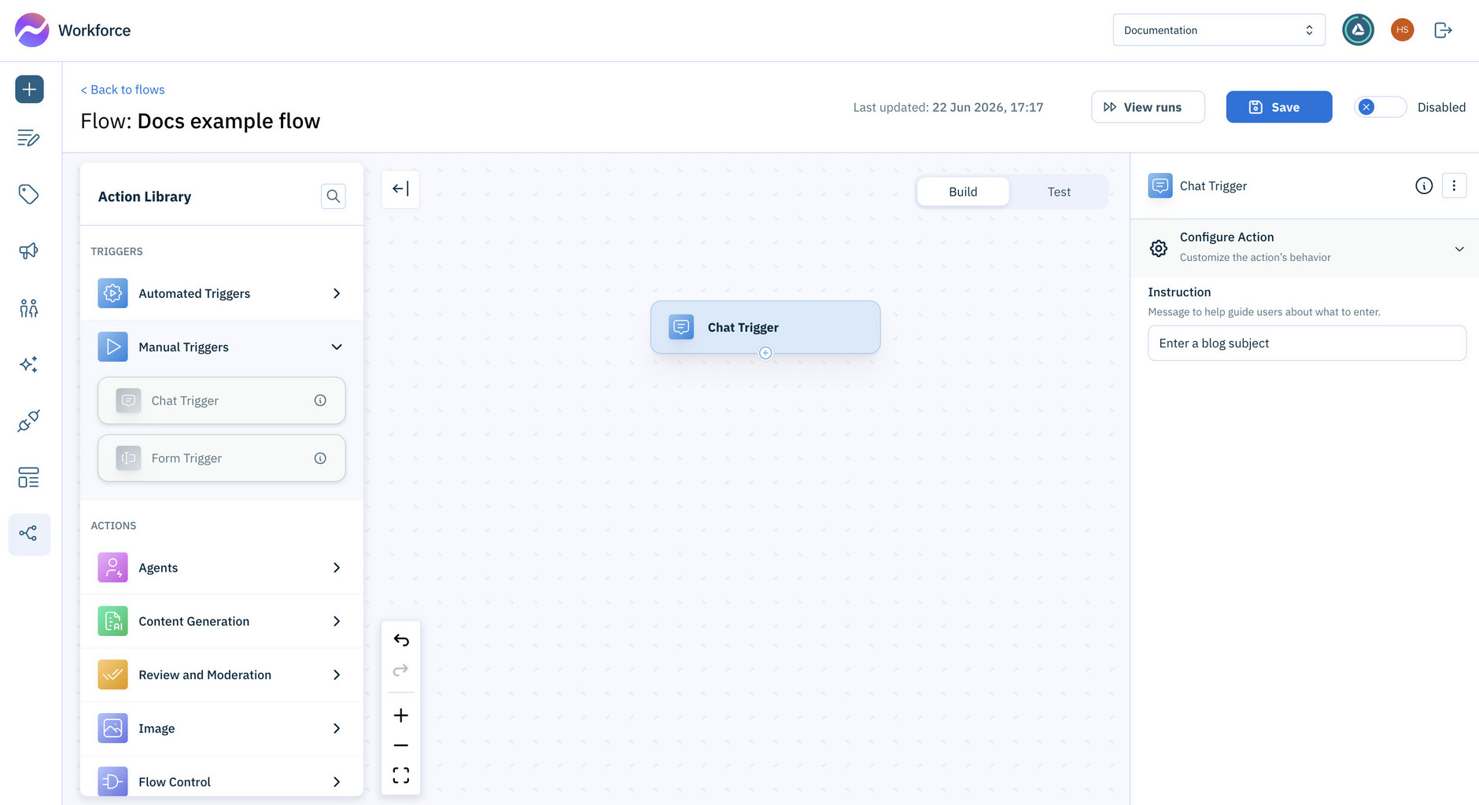Click the info icon in Chat Trigger panel header

[1424, 186]
